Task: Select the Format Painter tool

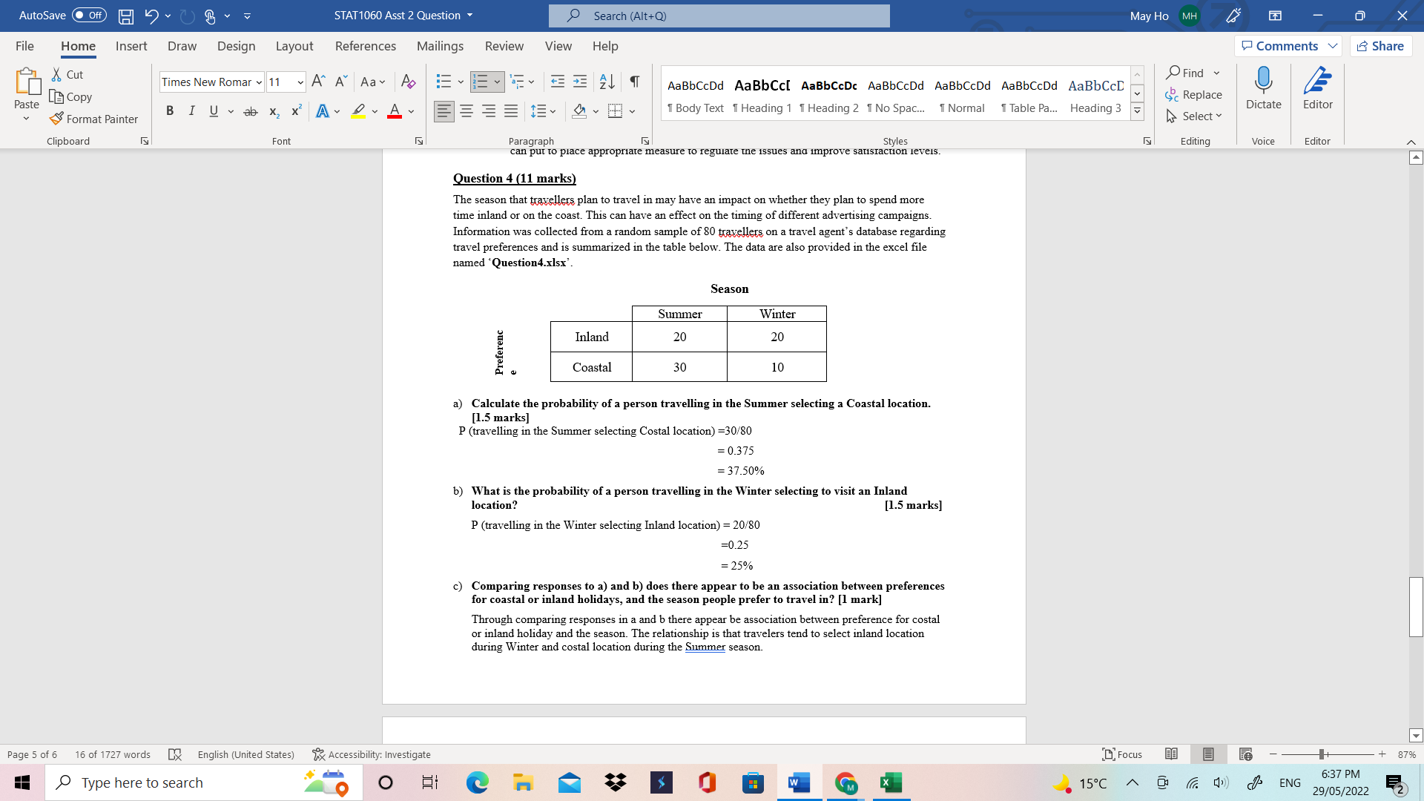Action: [x=93, y=119]
